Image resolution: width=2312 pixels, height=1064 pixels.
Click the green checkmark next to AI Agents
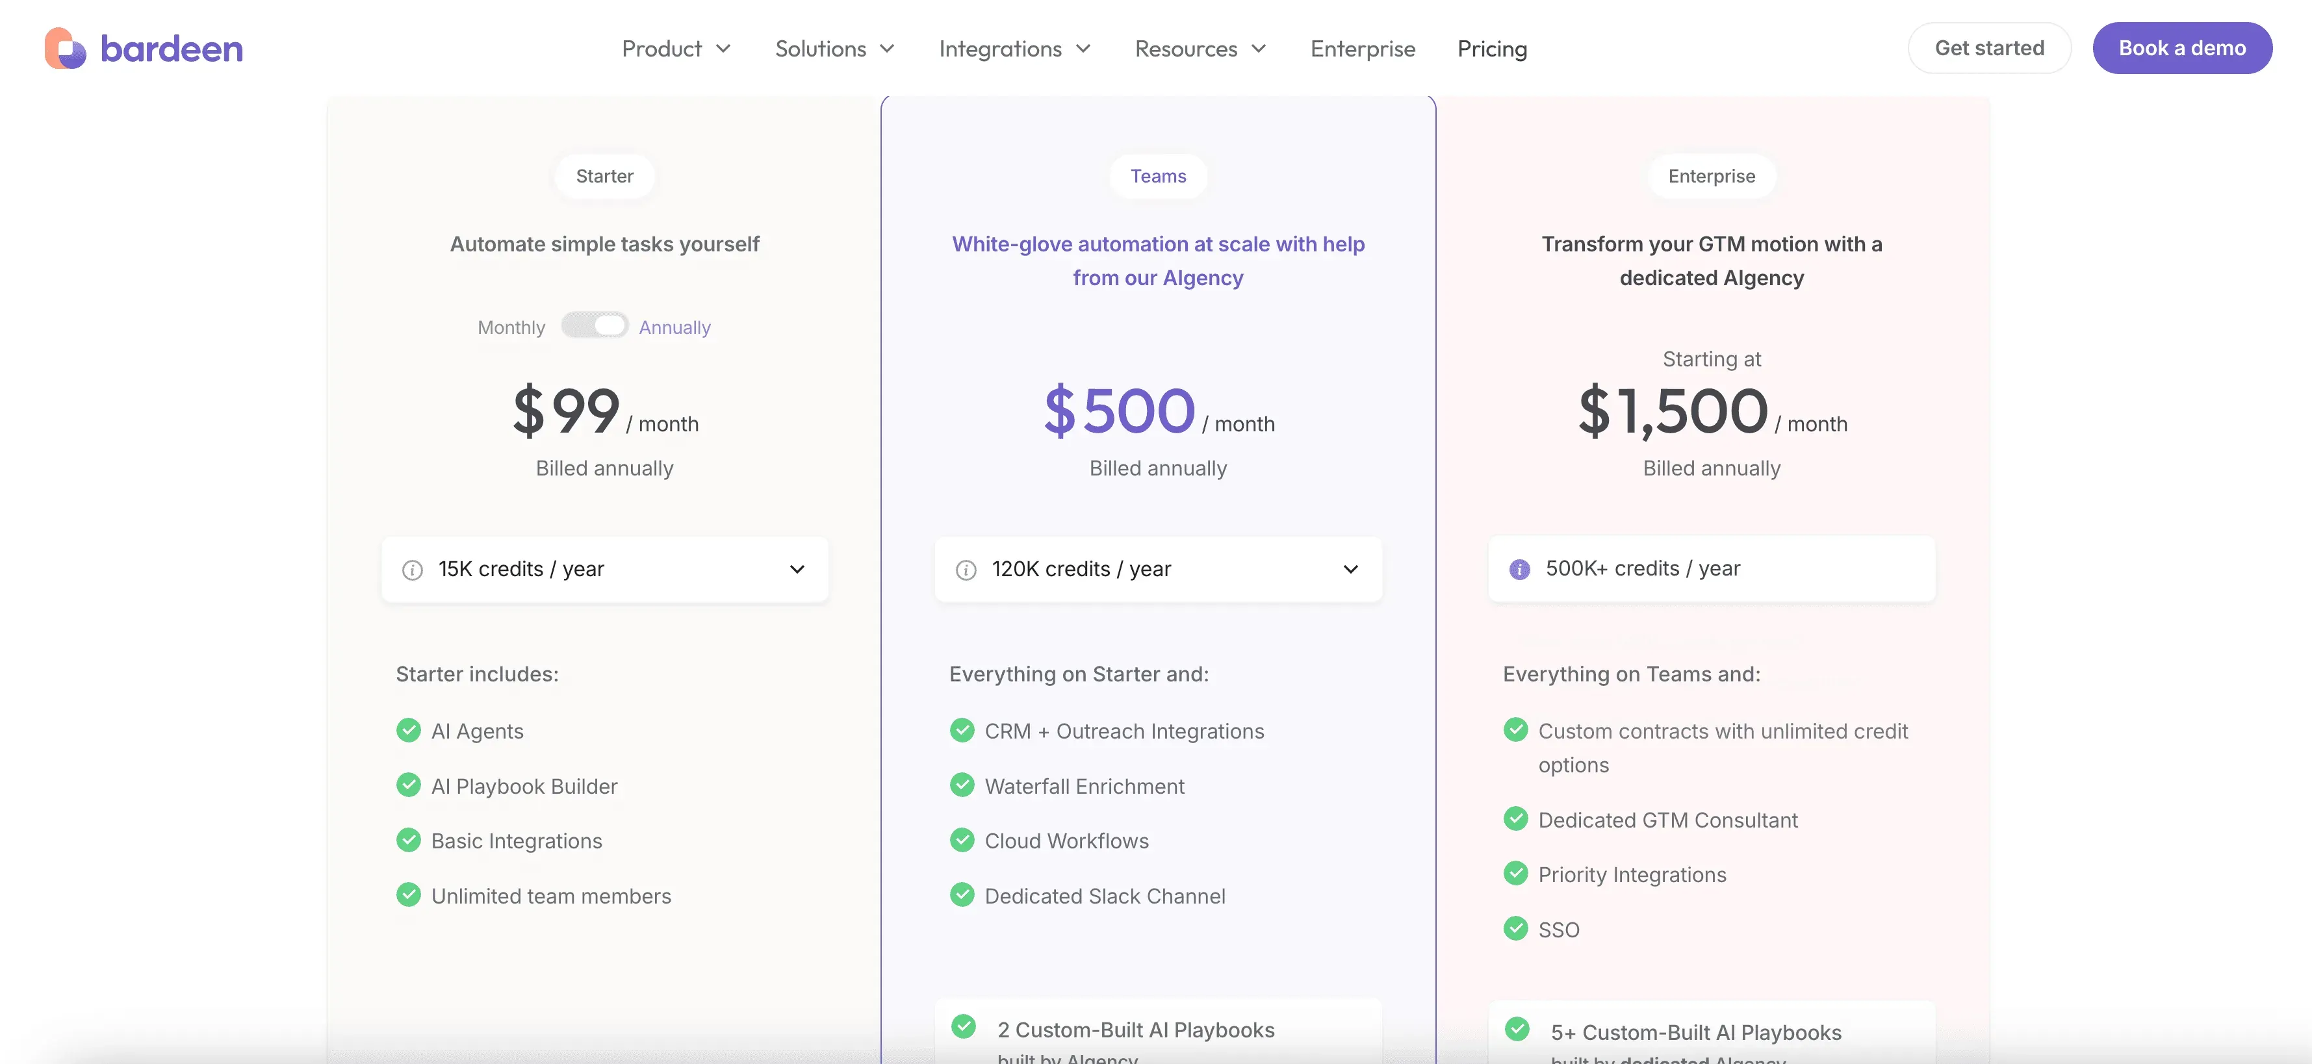point(408,730)
